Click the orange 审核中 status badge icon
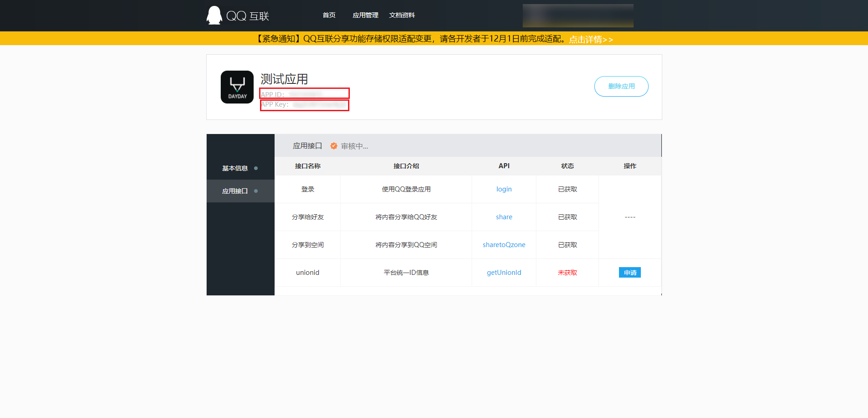This screenshot has width=868, height=418. click(334, 146)
